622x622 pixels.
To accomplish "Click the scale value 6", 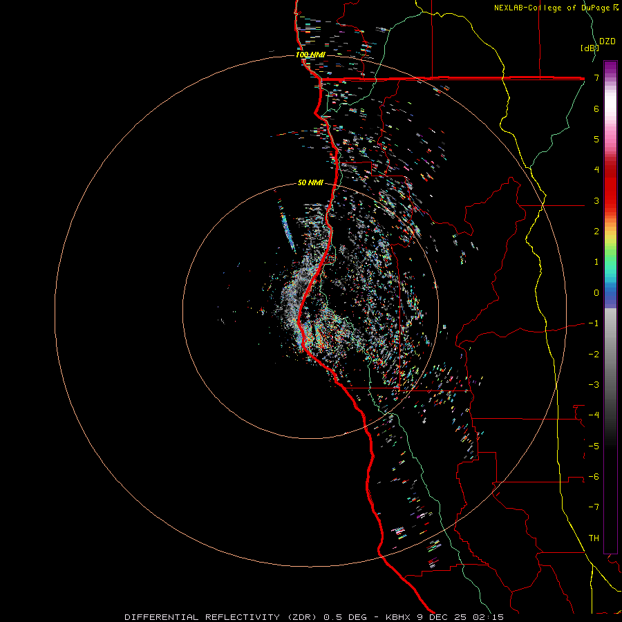I will (x=596, y=109).
